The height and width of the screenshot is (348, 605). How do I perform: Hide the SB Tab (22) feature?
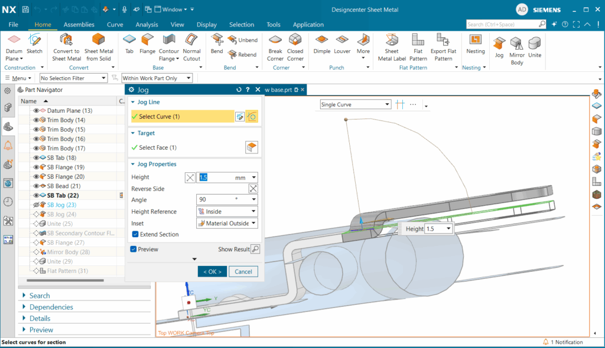click(36, 195)
